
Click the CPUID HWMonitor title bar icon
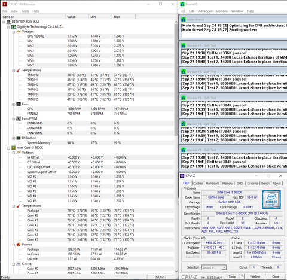tap(5, 4)
